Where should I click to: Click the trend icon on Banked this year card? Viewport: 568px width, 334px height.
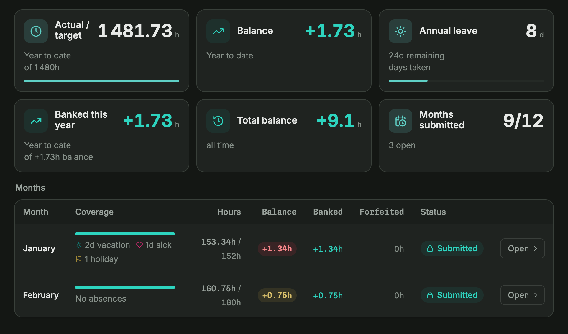[x=36, y=121]
